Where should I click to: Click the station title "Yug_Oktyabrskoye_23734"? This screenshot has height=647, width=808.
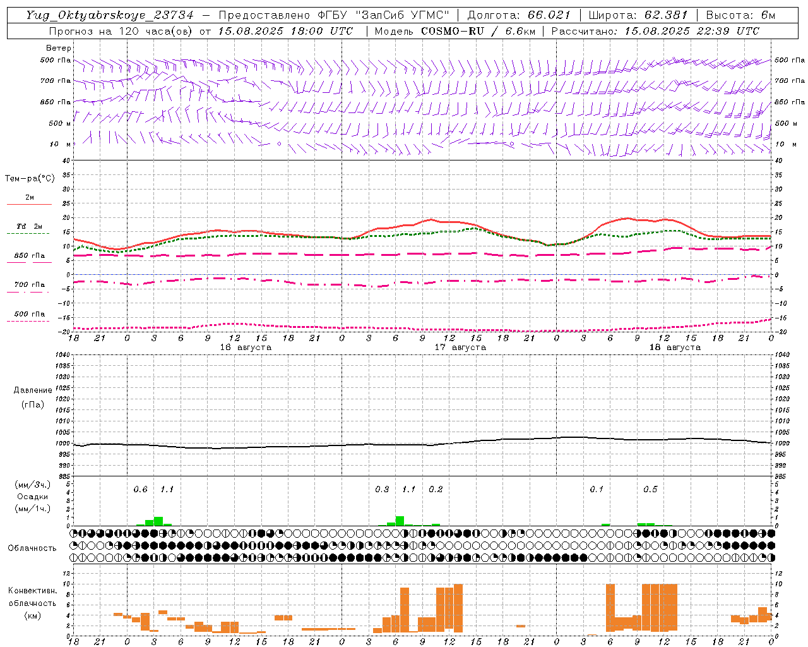[110, 15]
